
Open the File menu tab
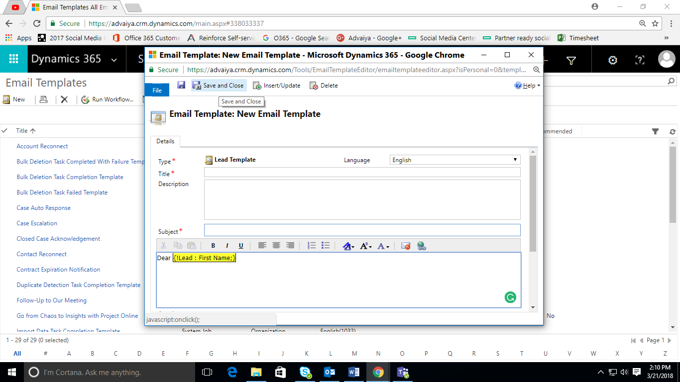click(x=157, y=90)
